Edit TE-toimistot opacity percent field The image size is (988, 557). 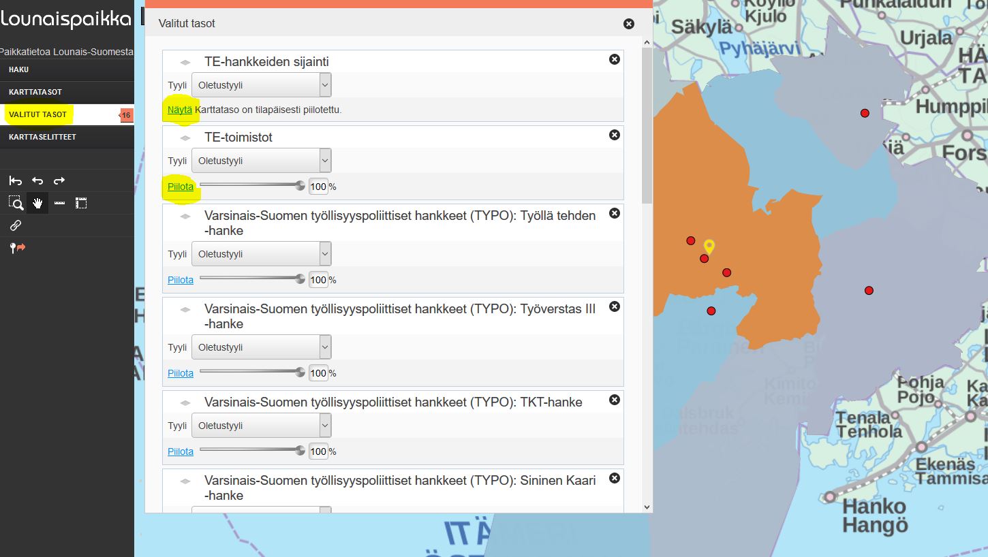319,187
